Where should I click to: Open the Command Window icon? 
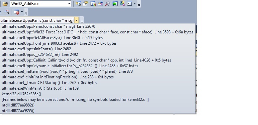(x=129, y=4)
